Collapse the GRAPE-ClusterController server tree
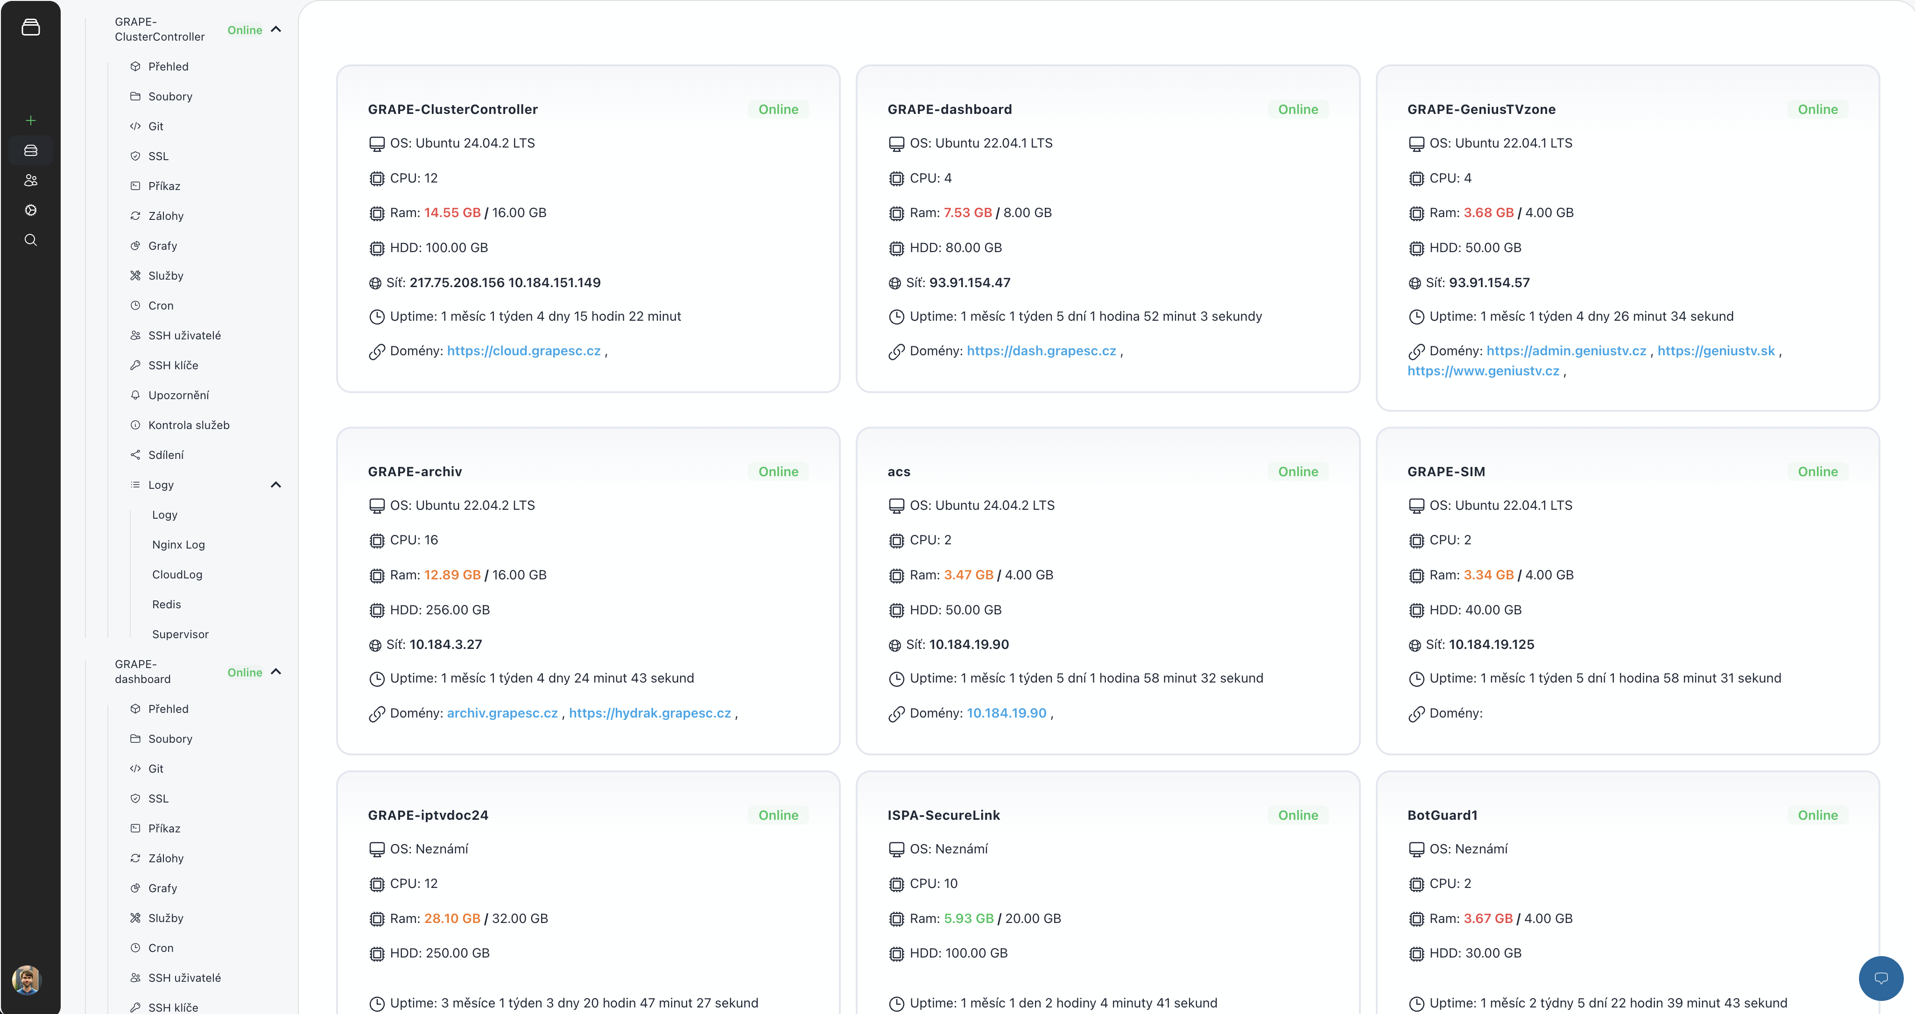Screen dimensions: 1915x1014 [x=276, y=30]
